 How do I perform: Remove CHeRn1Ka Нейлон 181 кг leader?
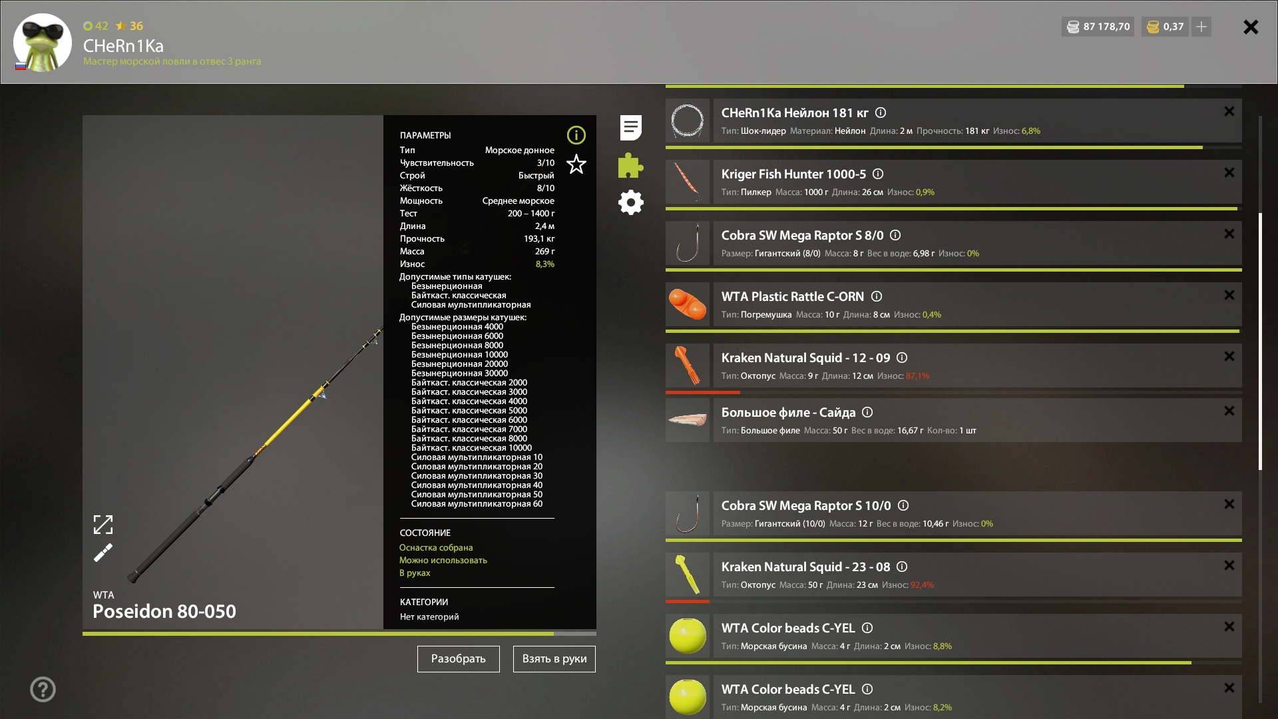tap(1229, 111)
